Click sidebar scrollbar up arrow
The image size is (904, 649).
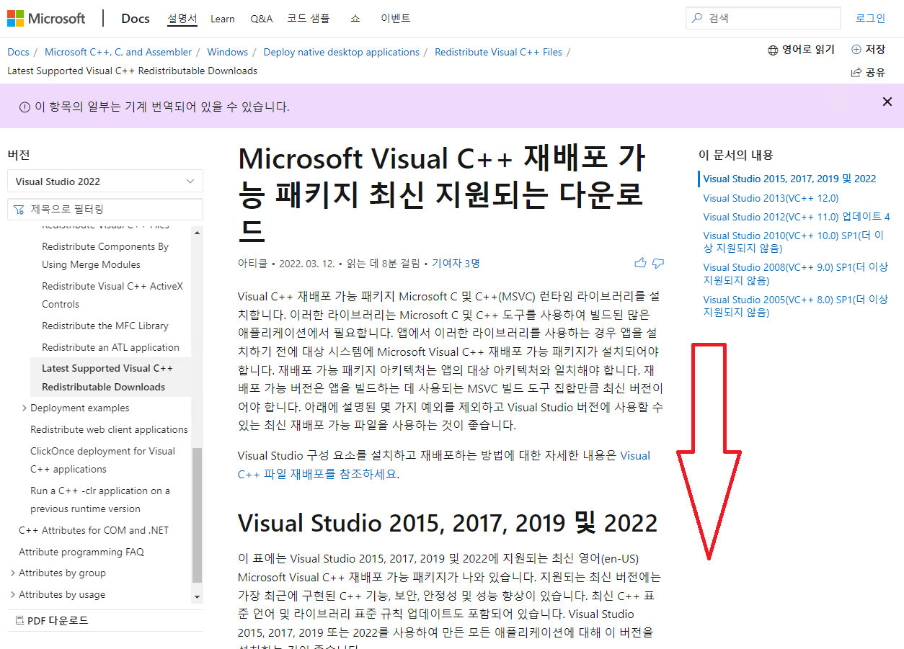[198, 232]
